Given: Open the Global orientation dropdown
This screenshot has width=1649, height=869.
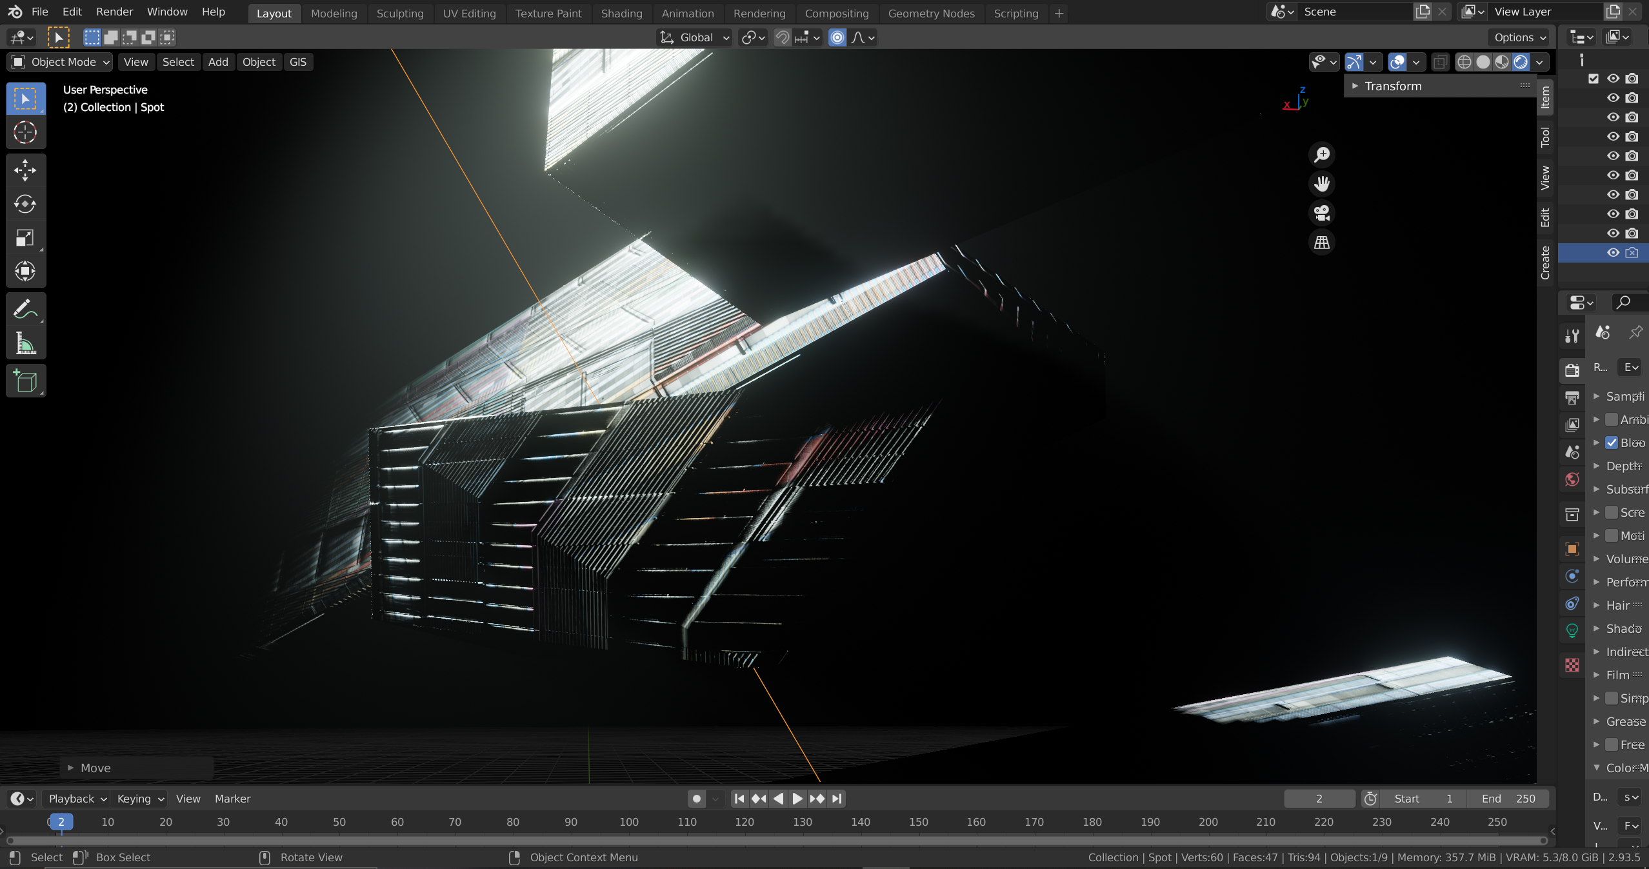Looking at the screenshot, I should 695,37.
